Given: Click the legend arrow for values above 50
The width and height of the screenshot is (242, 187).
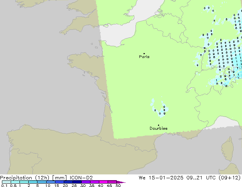Looking at the screenshot, I should 121,182.
